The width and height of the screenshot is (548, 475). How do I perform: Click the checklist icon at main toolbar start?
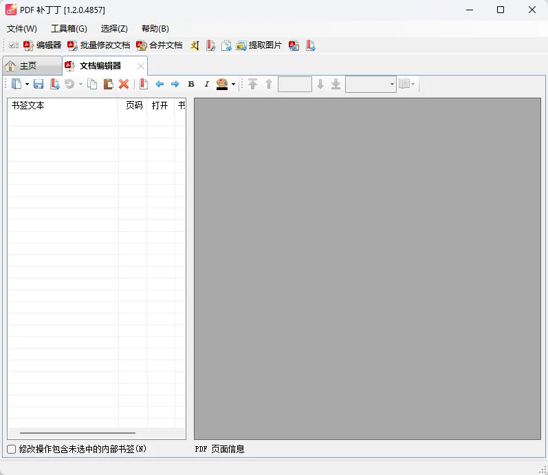pyautogui.click(x=14, y=45)
